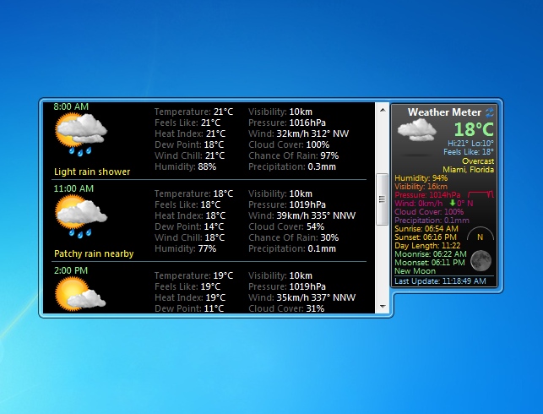Click the Moonset: 06:11 PM line

point(429,263)
